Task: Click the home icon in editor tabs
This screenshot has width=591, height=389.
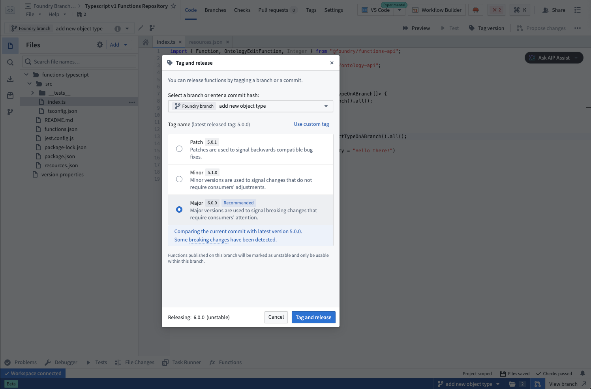Action: (x=146, y=42)
